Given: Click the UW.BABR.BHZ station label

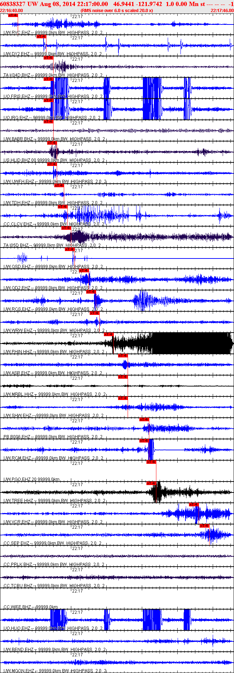Looking at the screenshot, I should pyautogui.click(x=18, y=139).
